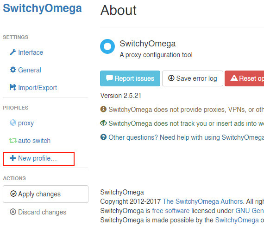
Task: Click the globe icon for proxy profile
Action: pyautogui.click(x=13, y=123)
